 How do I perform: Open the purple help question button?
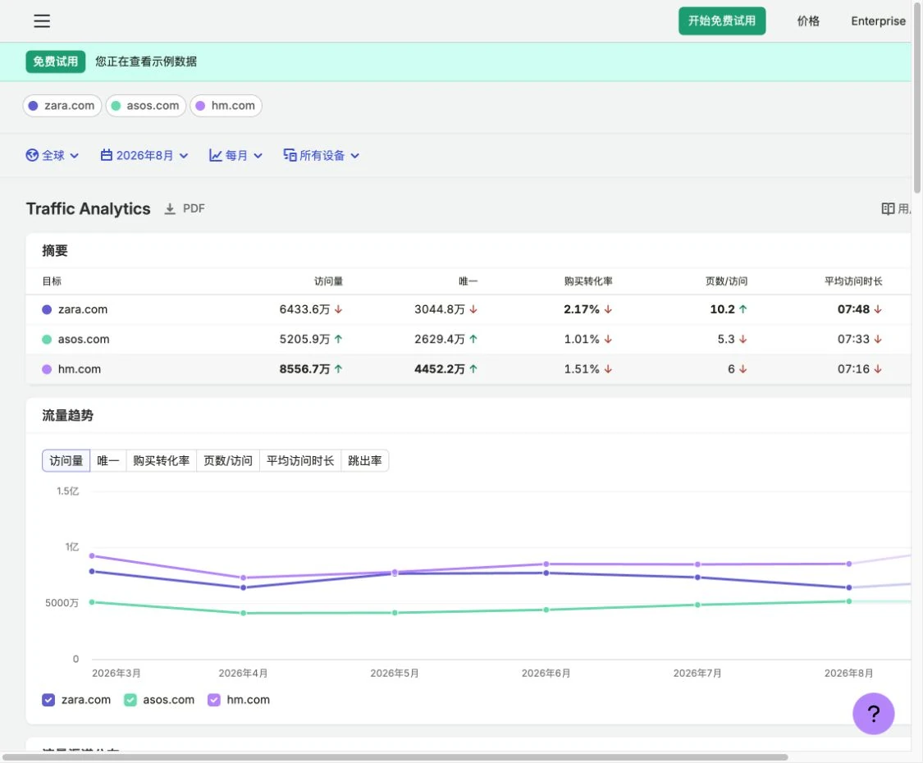click(x=873, y=714)
